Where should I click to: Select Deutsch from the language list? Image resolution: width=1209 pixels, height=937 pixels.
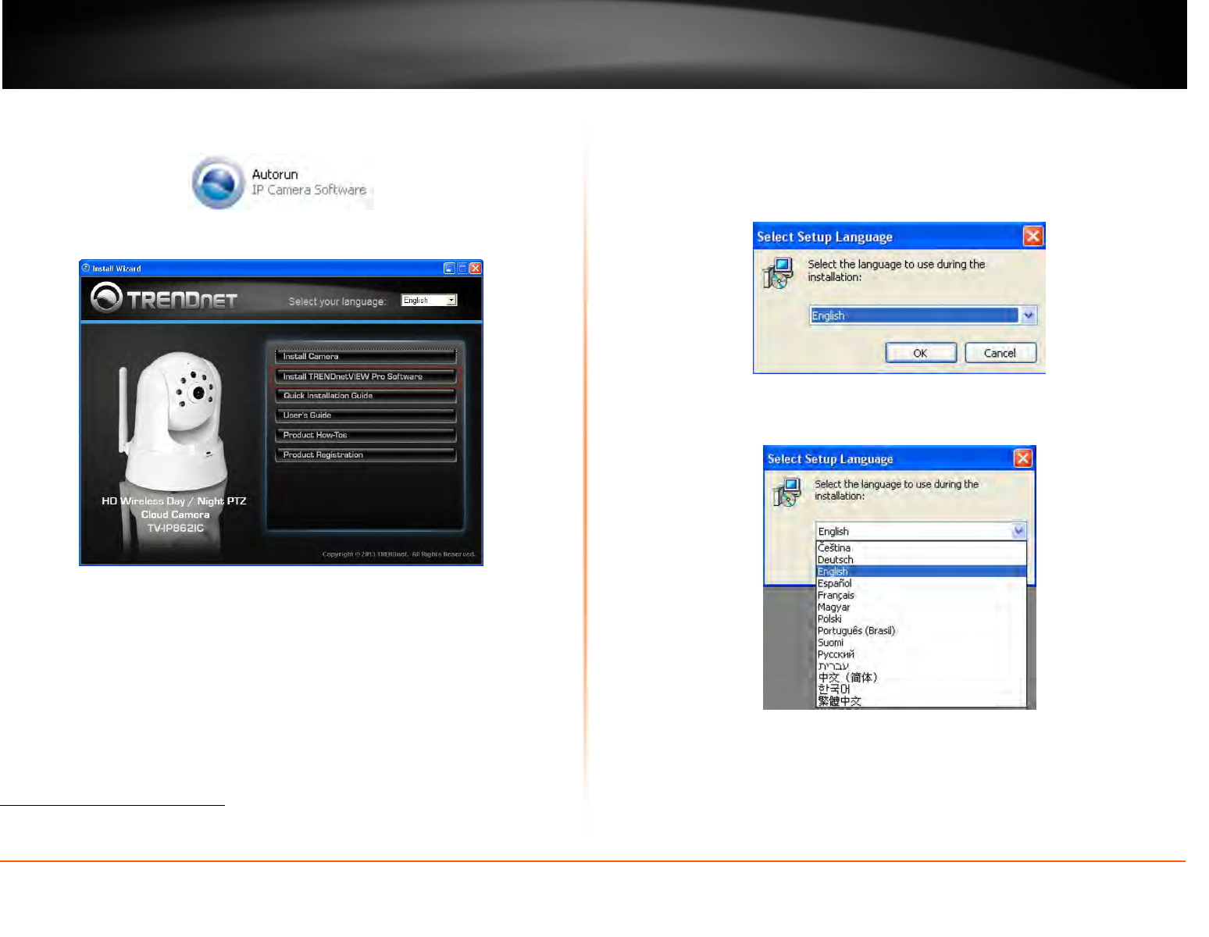(x=921, y=560)
